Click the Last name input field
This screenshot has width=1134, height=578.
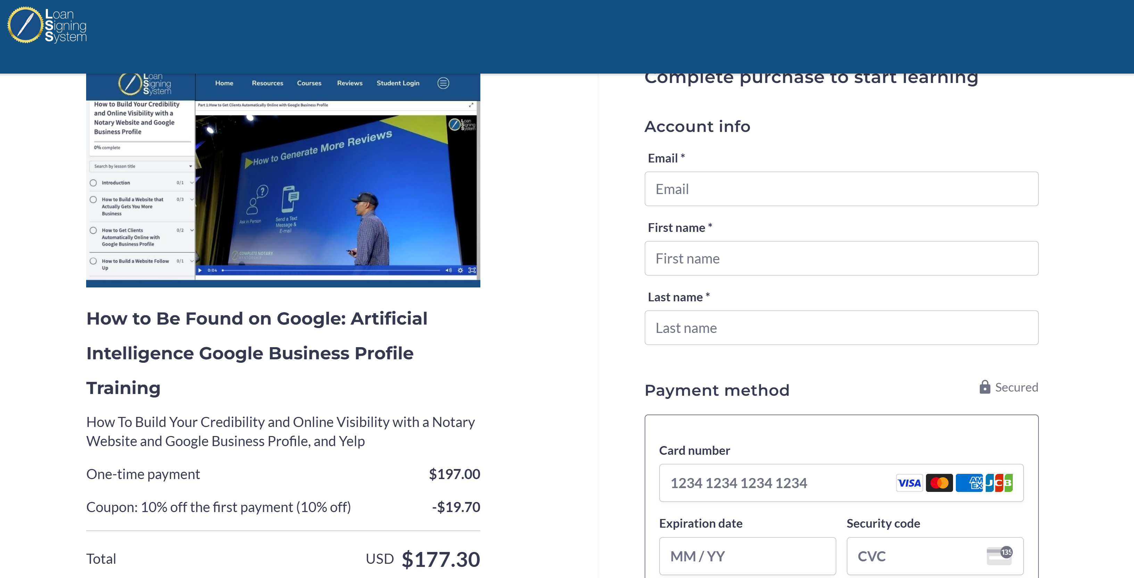tap(841, 328)
